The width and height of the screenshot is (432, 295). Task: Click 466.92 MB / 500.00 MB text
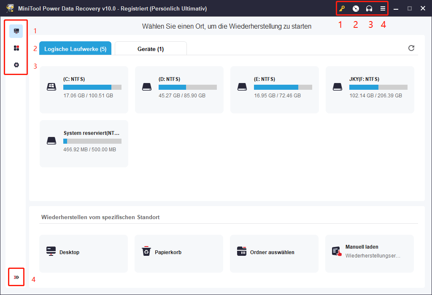click(x=90, y=150)
